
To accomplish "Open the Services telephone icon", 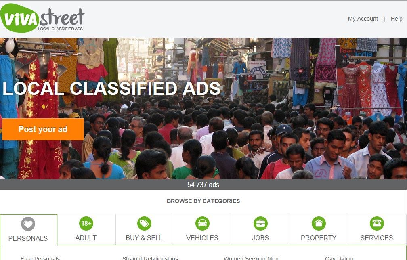I will pyautogui.click(x=377, y=223).
